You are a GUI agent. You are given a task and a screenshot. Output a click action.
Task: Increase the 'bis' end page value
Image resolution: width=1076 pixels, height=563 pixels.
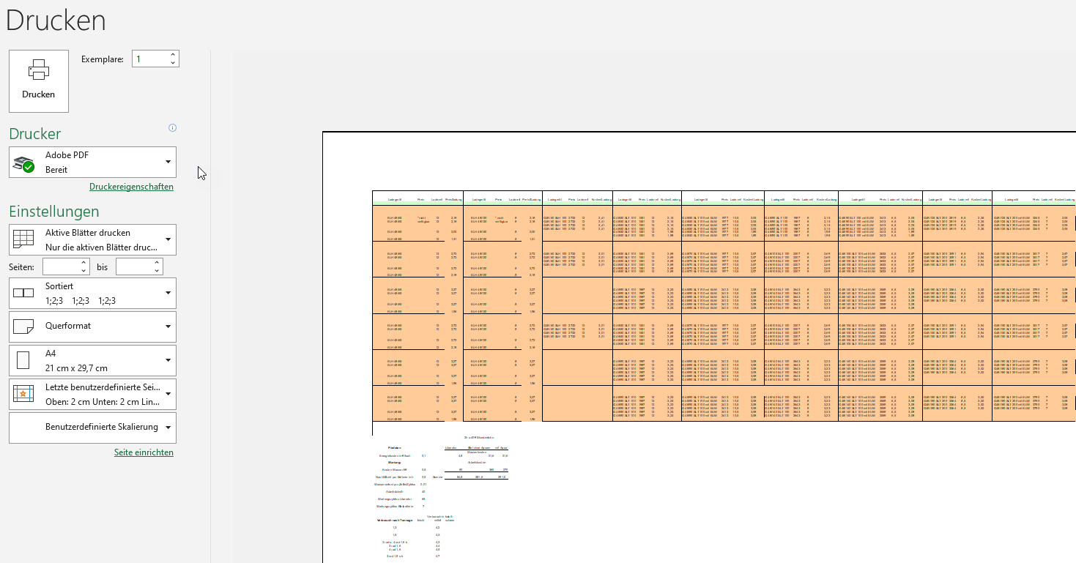156,263
